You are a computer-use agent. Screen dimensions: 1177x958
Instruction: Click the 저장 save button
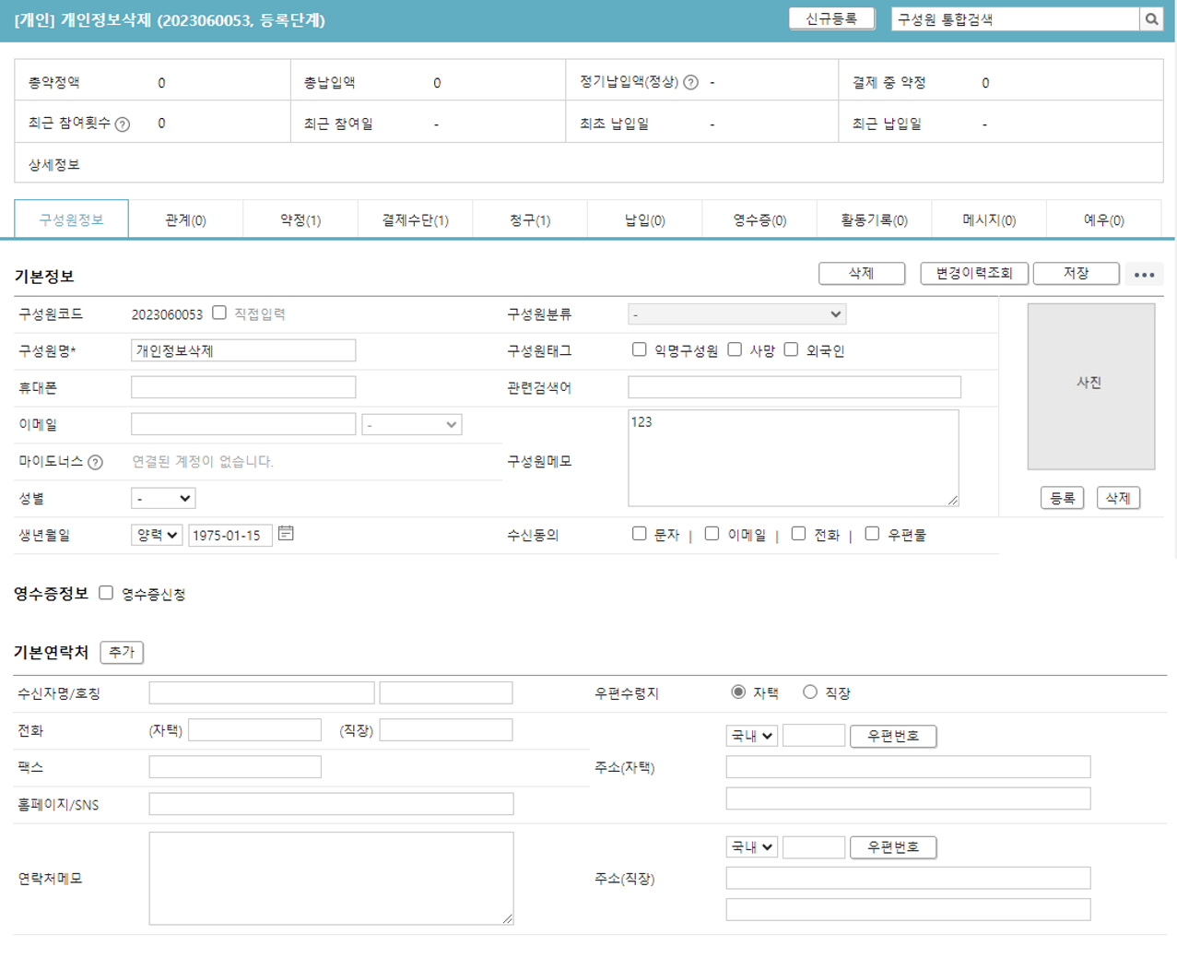pyautogui.click(x=1076, y=273)
